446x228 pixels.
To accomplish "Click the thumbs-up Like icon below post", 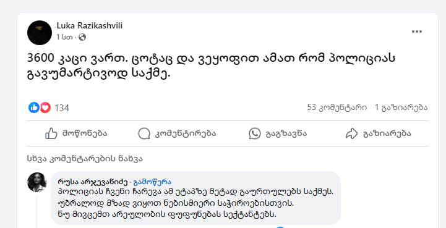I will (51, 133).
